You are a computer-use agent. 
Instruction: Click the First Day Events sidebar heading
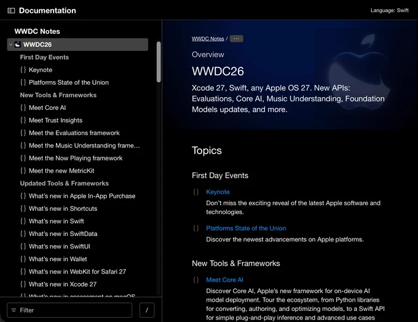point(44,57)
